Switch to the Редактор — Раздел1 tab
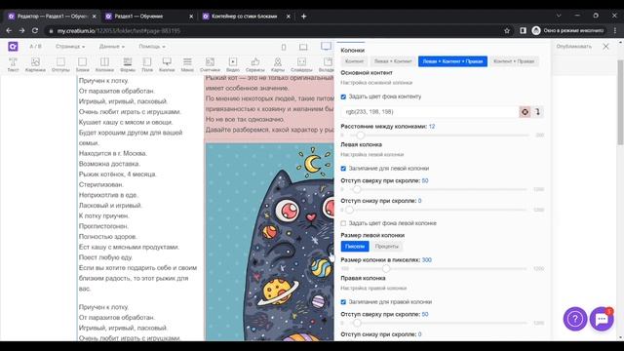 (52, 17)
